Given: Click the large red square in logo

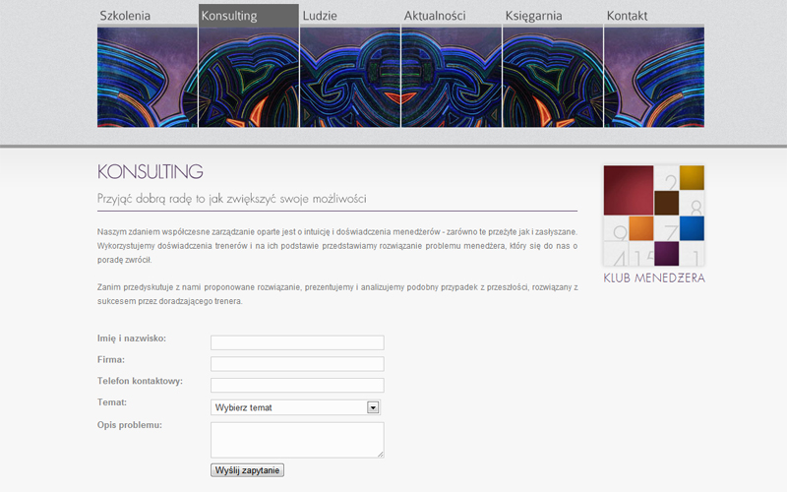Looking at the screenshot, I should click(629, 190).
